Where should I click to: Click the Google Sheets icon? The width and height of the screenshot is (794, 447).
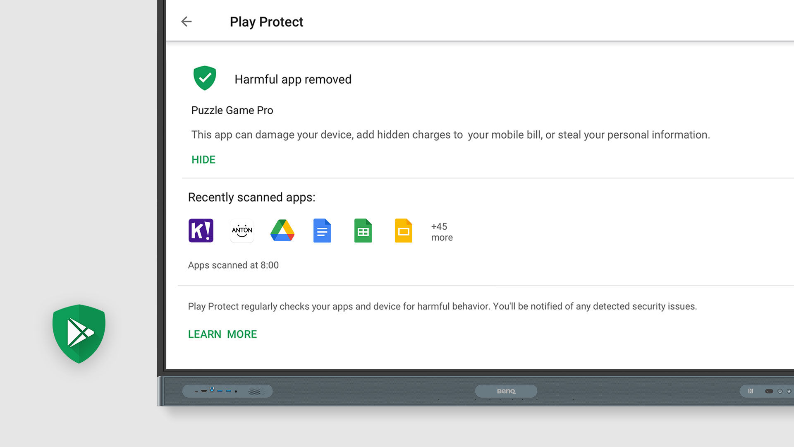point(363,231)
